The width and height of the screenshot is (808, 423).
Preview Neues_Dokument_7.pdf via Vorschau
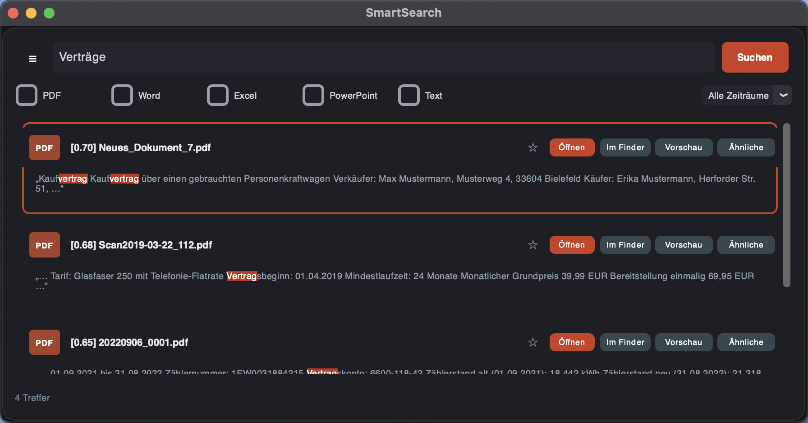click(x=684, y=147)
